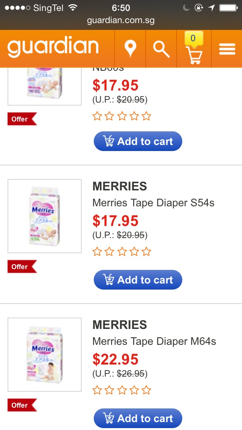Tap the Offer tag under Merries S54s
This screenshot has width=242, height=430.
pyautogui.click(x=22, y=267)
